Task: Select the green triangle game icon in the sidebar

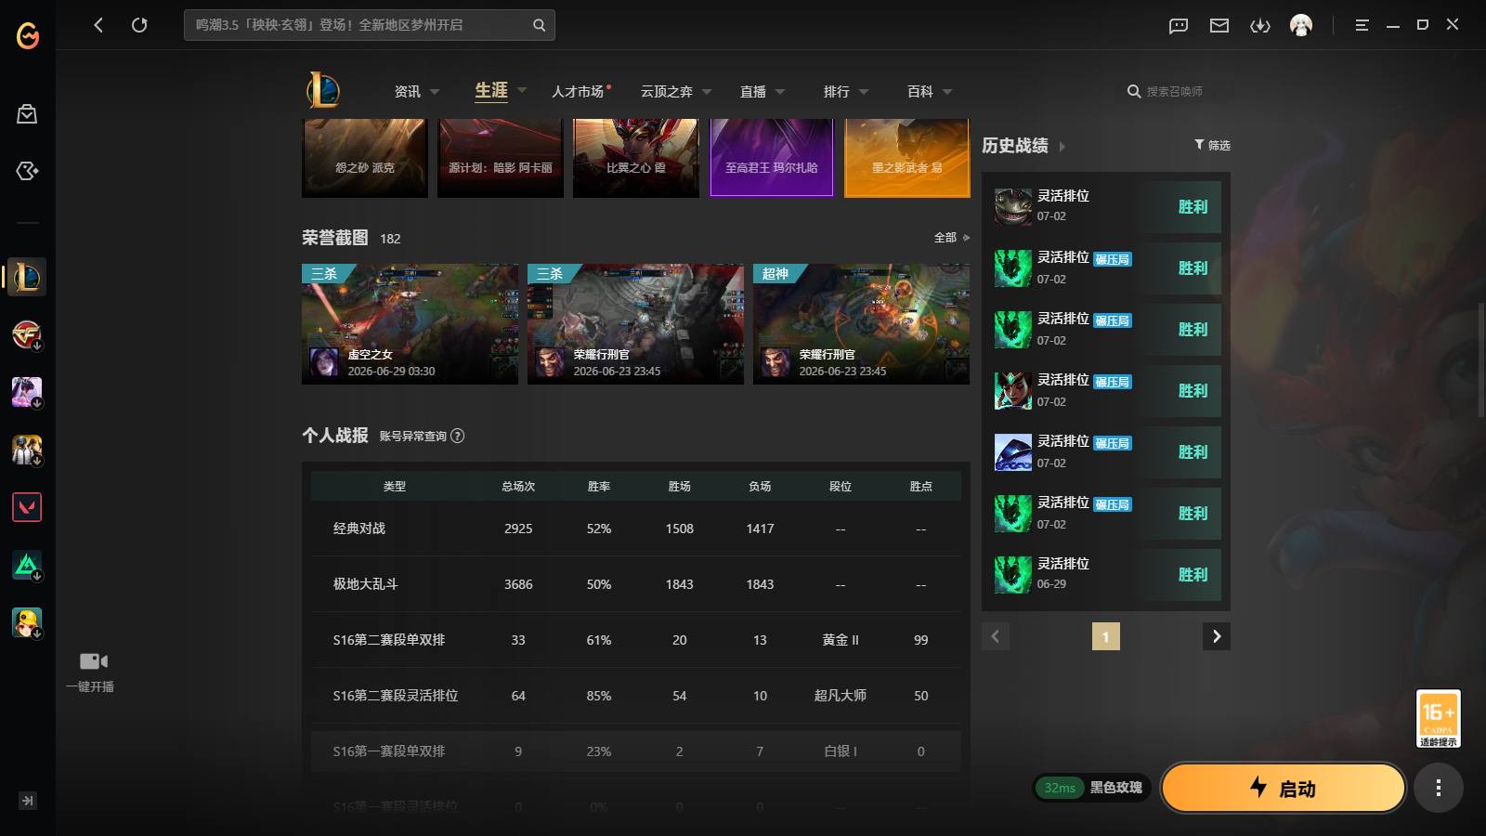Action: [x=27, y=565]
